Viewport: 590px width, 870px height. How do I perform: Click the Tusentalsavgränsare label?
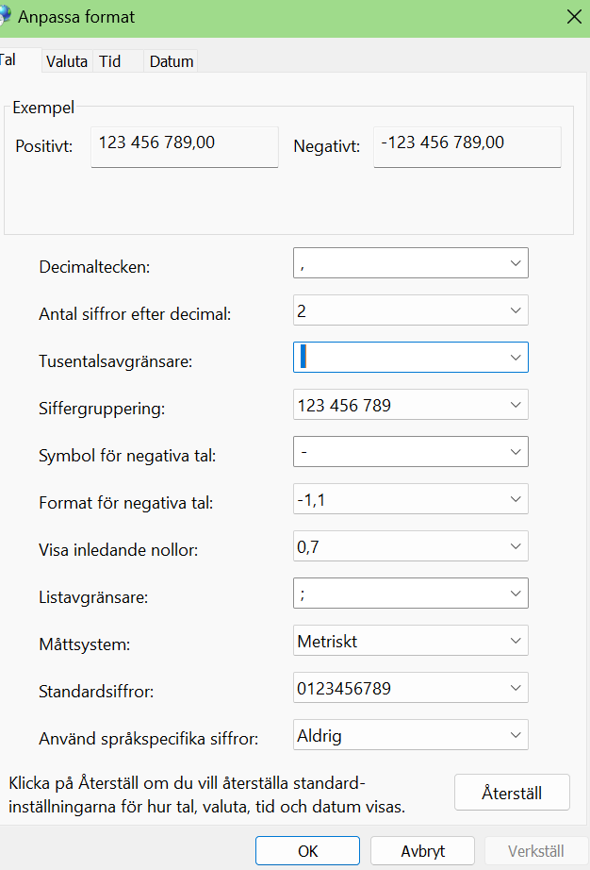click(115, 361)
